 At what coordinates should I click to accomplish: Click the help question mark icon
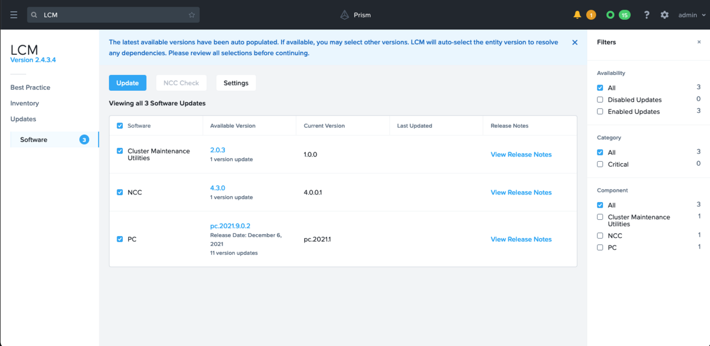[647, 15]
